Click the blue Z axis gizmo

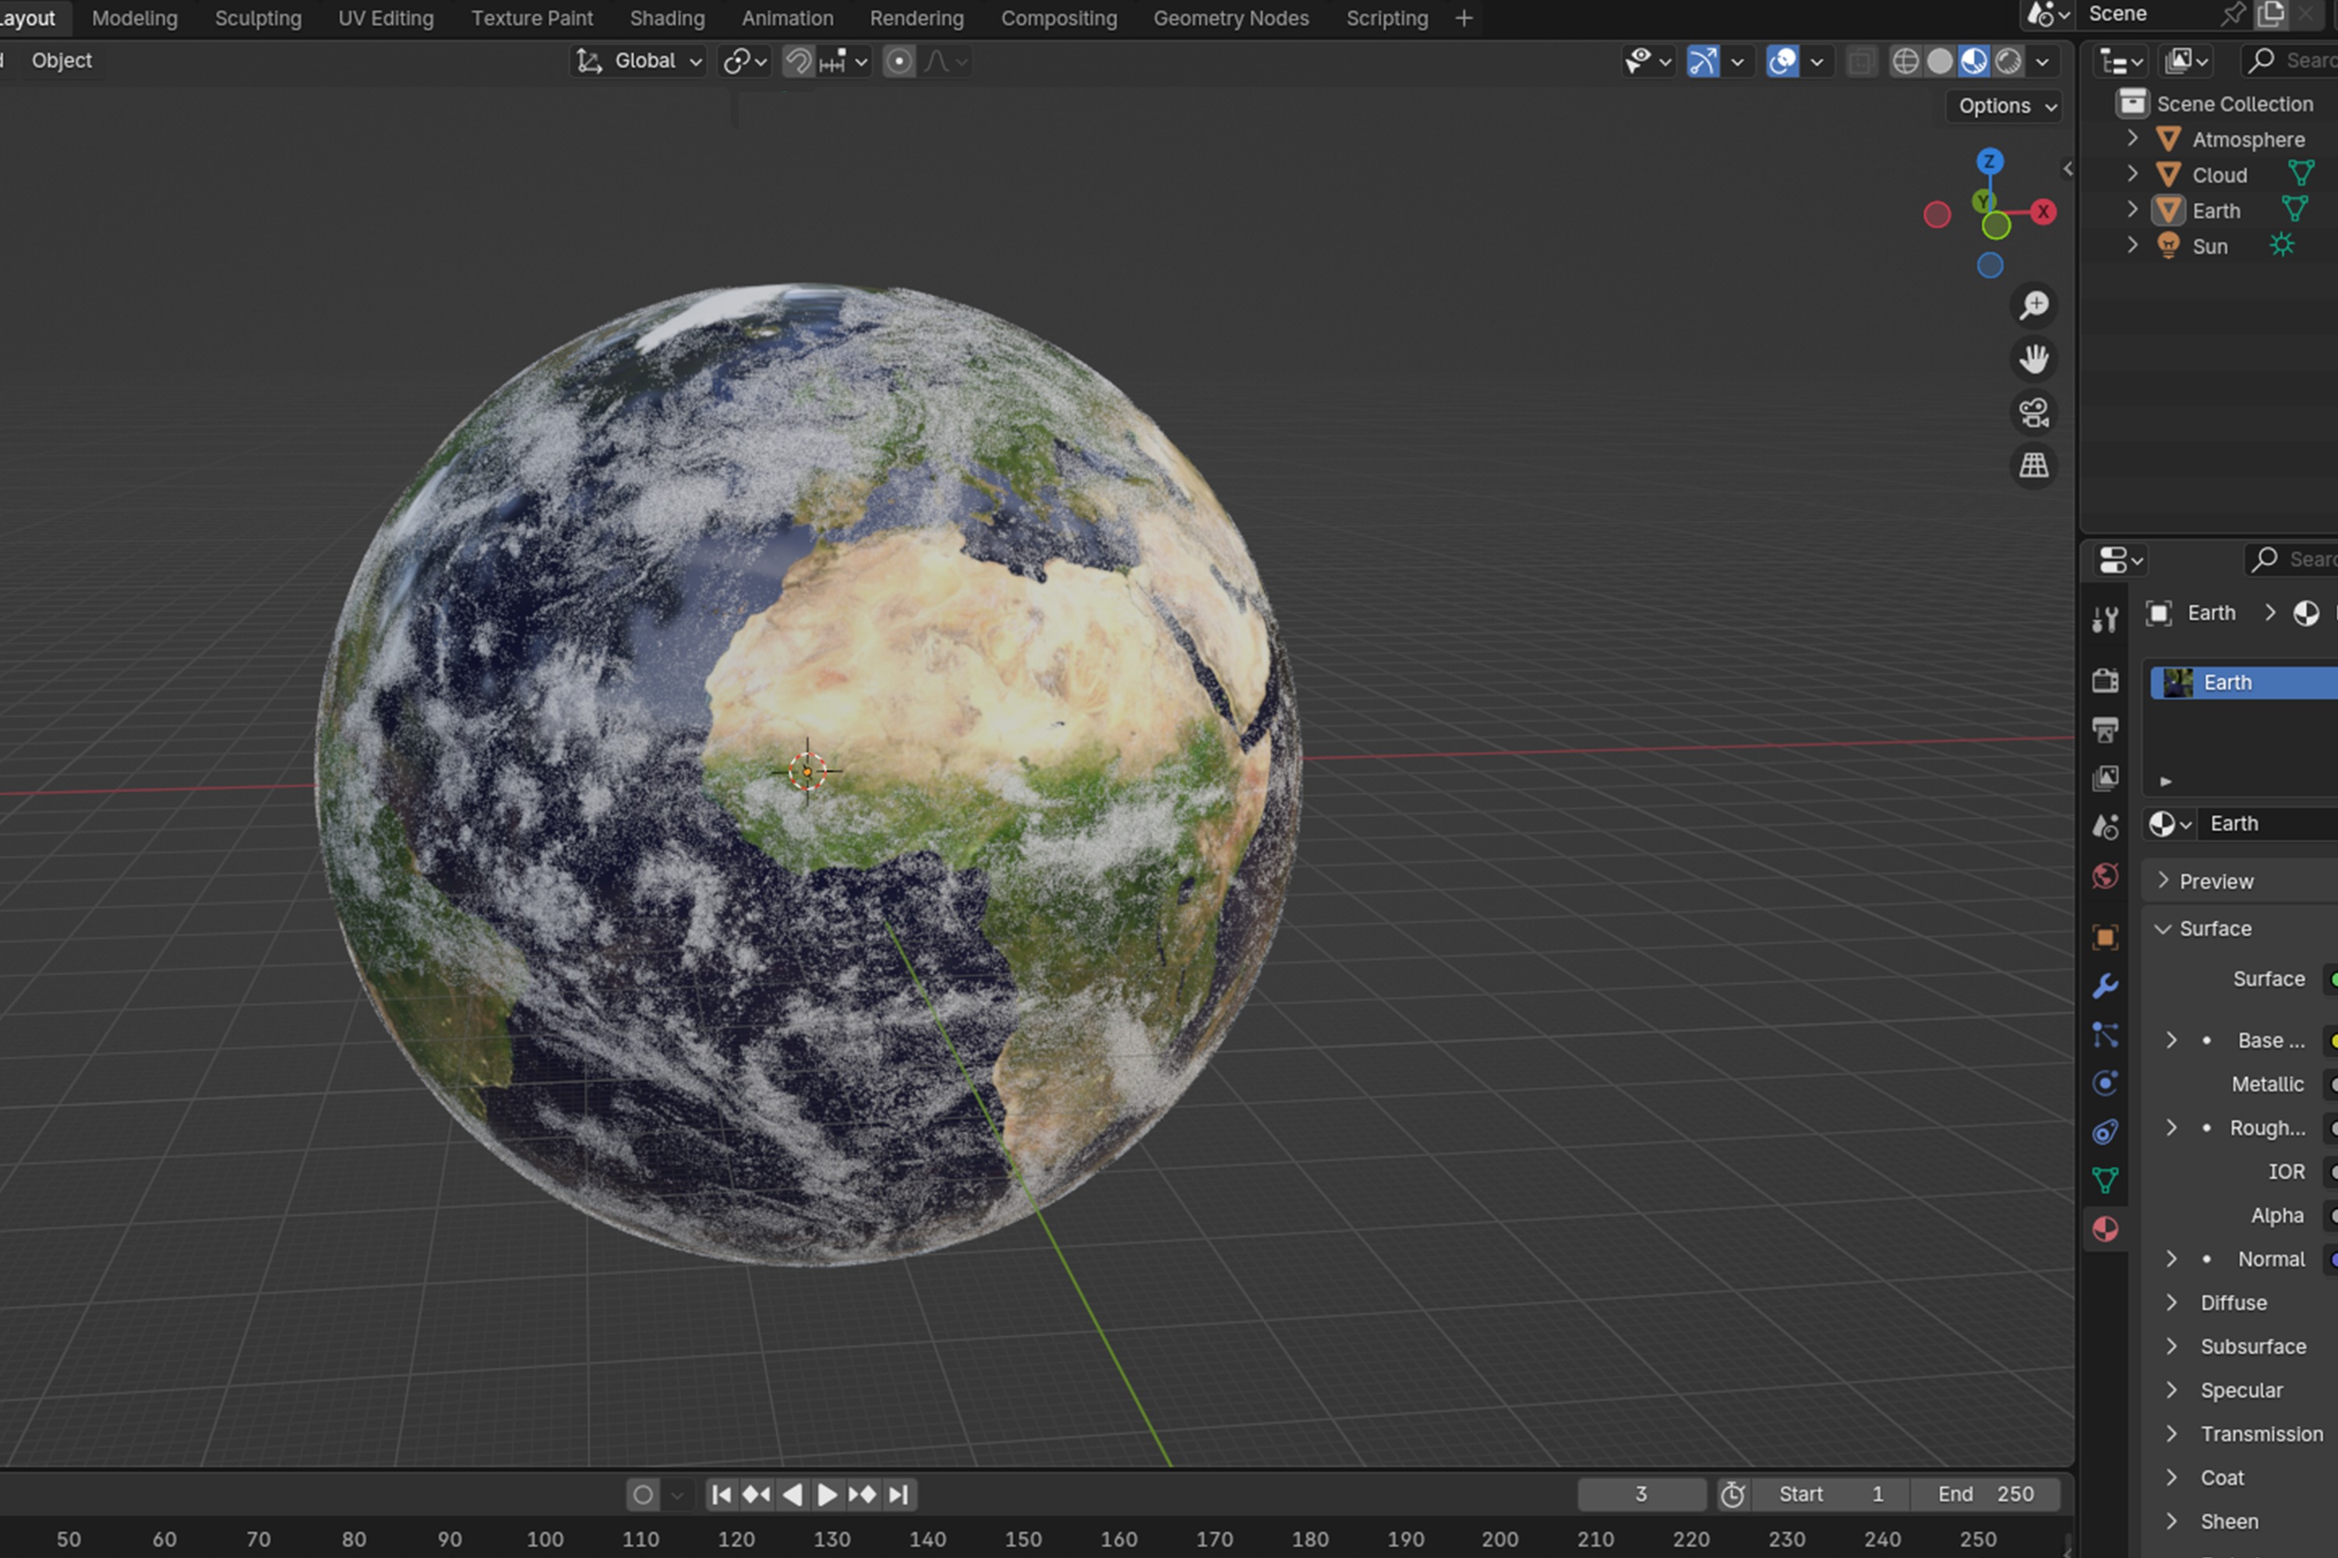[1989, 161]
